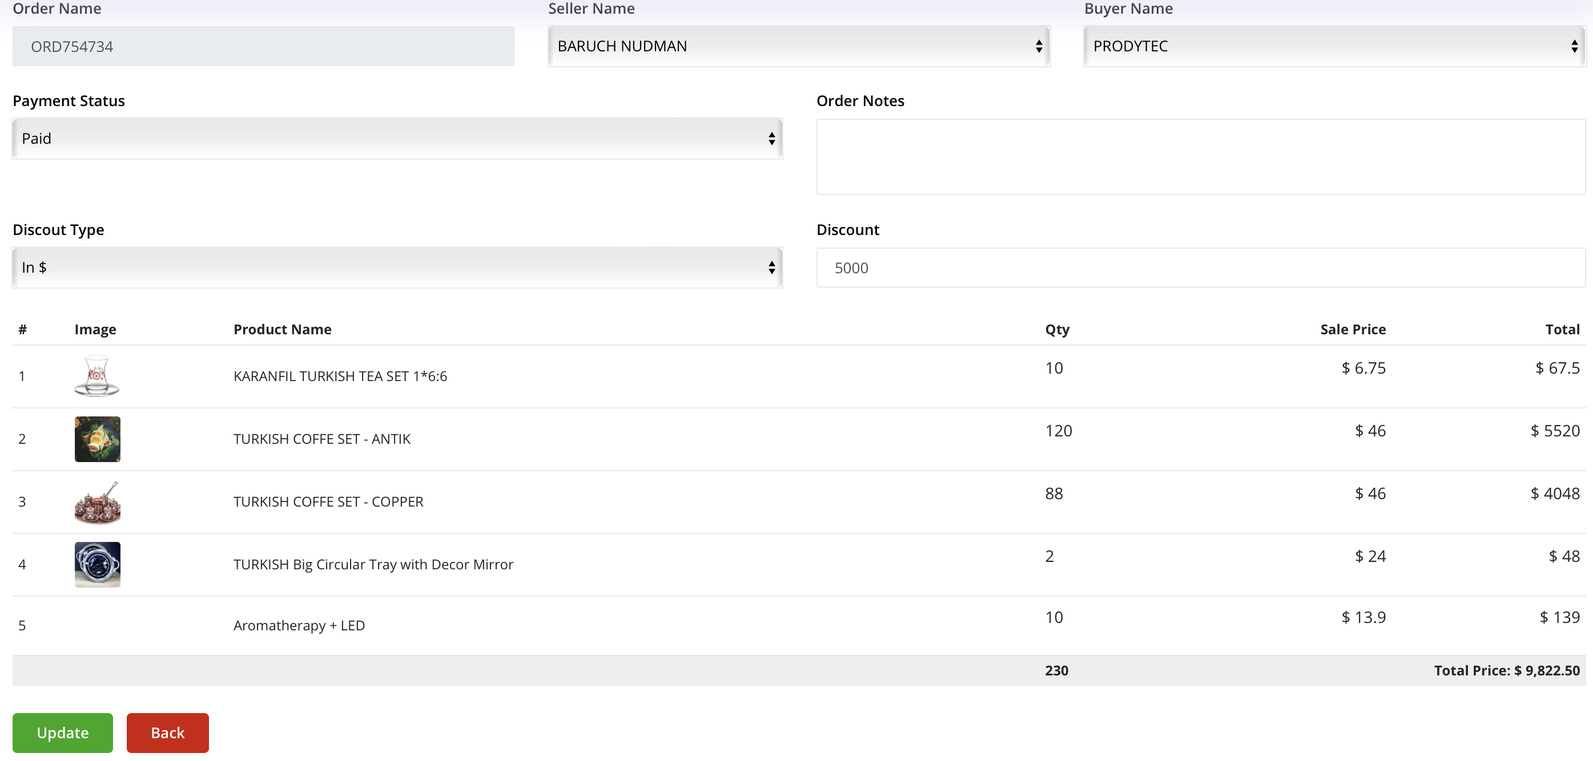Click the Karanfil tea set product image
The image size is (1593, 761).
97,376
